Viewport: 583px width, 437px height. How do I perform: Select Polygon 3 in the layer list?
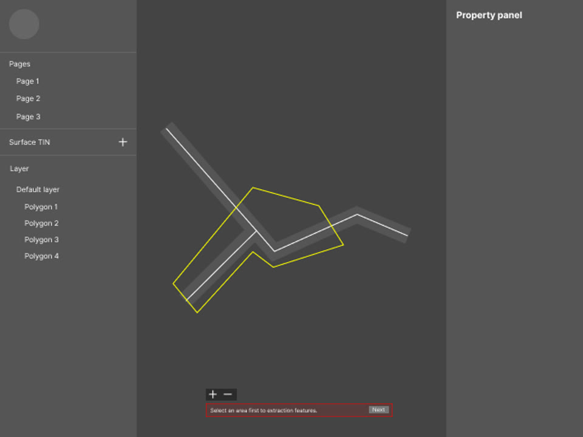click(x=41, y=239)
